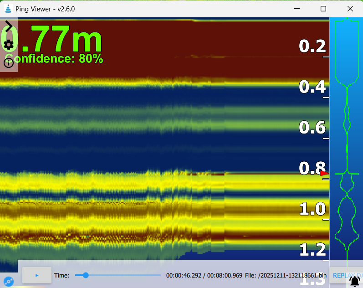Click the replay time slider handle
This screenshot has width=363, height=288.
(x=85, y=275)
